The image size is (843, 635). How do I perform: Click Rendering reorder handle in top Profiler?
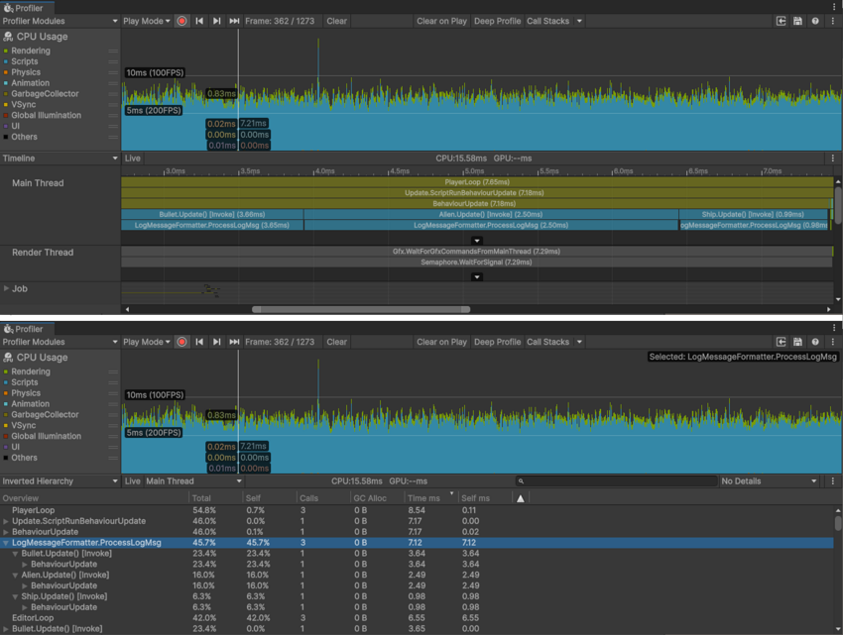point(113,52)
